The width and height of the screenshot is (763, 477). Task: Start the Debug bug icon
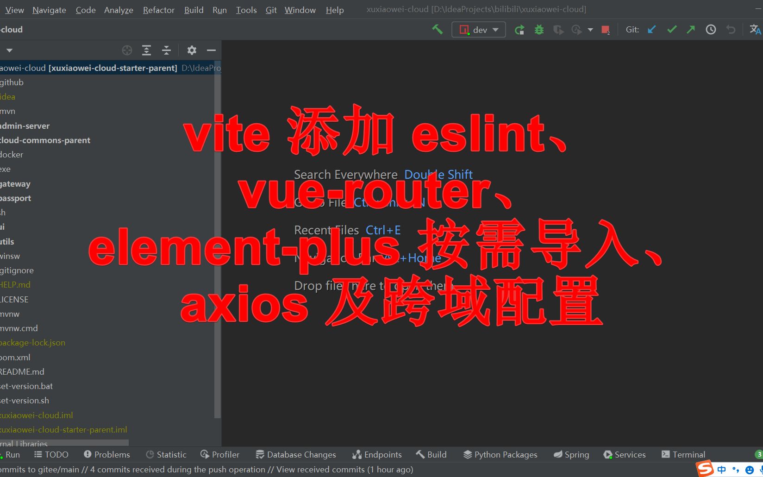(539, 30)
